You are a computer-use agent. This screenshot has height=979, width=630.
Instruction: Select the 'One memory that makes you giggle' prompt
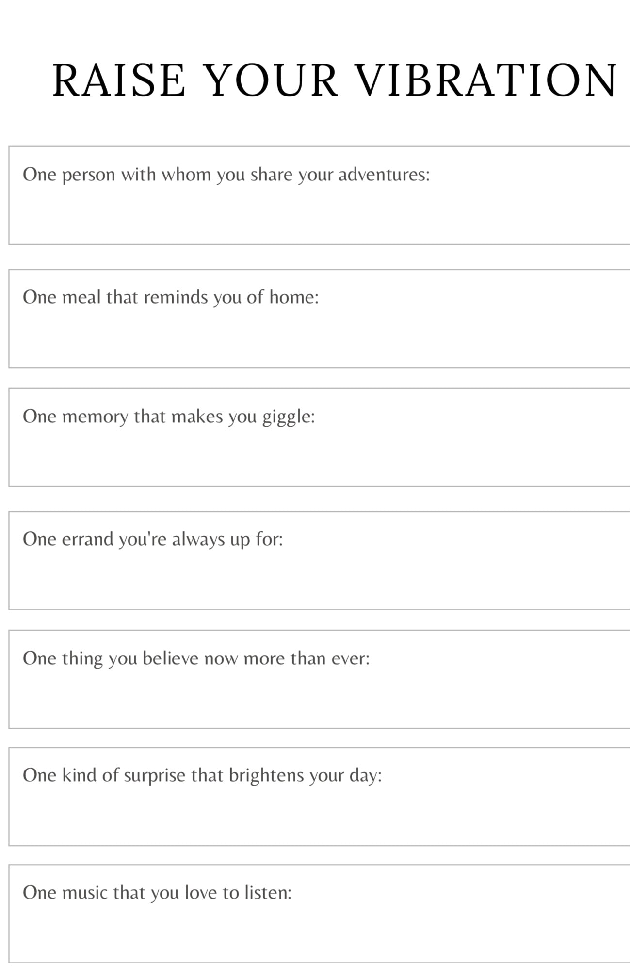(x=169, y=417)
